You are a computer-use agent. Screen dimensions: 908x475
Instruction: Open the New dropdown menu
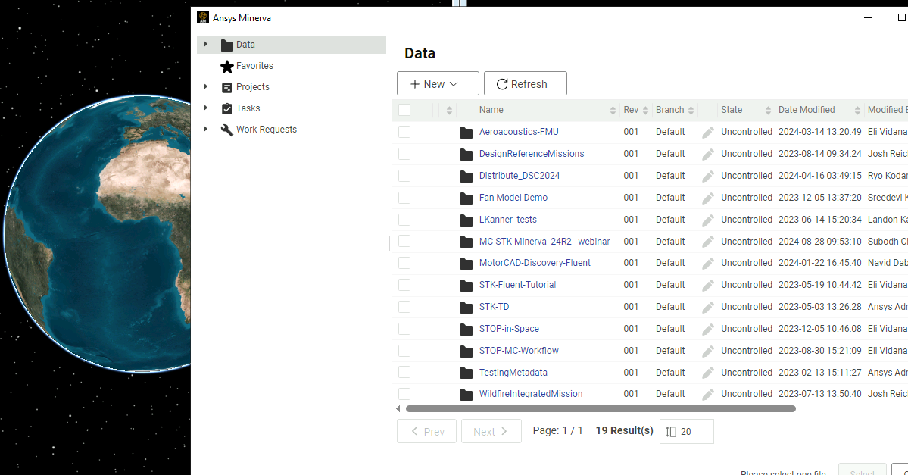click(438, 83)
